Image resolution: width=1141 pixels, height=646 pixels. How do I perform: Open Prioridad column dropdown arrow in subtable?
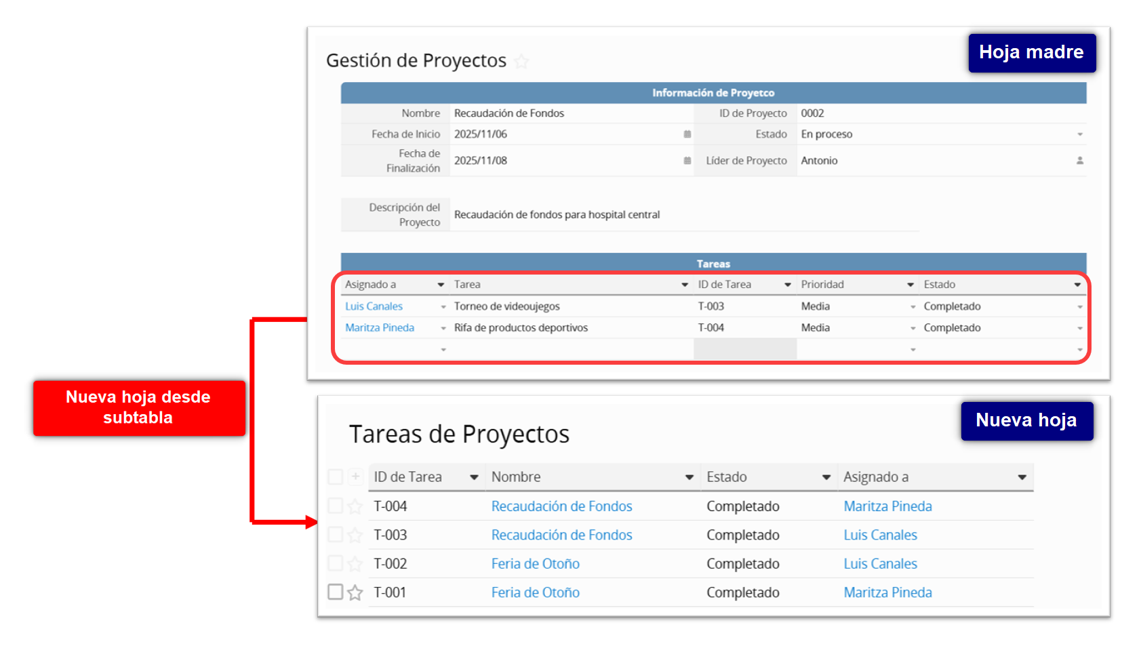pos(910,285)
